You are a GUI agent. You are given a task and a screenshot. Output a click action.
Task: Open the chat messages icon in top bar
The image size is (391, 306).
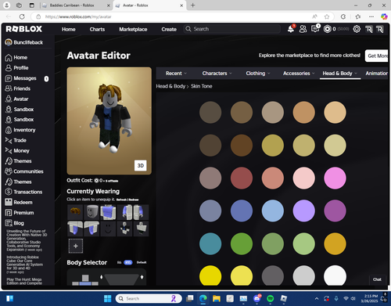click(x=315, y=29)
